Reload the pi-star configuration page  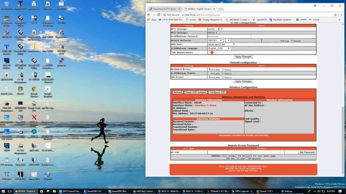click(158, 15)
